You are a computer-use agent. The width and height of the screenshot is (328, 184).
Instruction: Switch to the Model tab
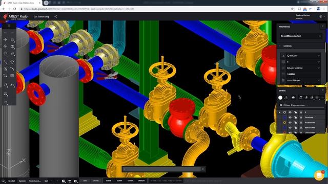point(11,181)
